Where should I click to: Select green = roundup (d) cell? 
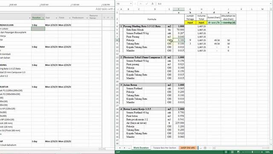click(229, 23)
